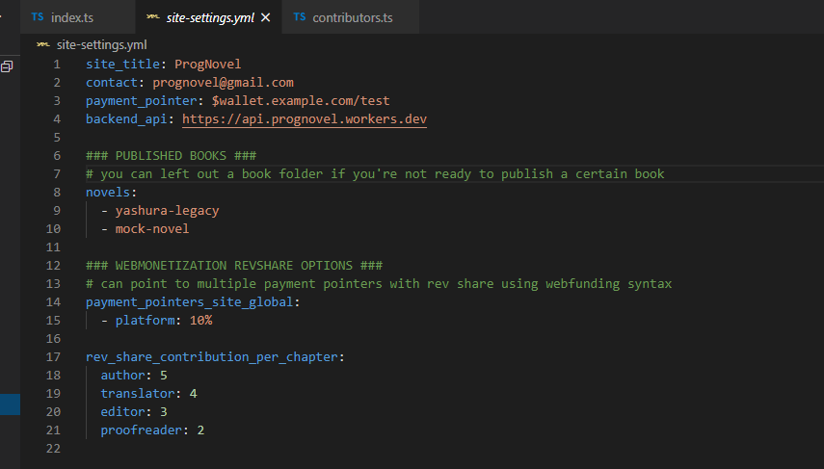The width and height of the screenshot is (824, 469).
Task: Click line number 12 in the gutter
Action: (x=54, y=266)
